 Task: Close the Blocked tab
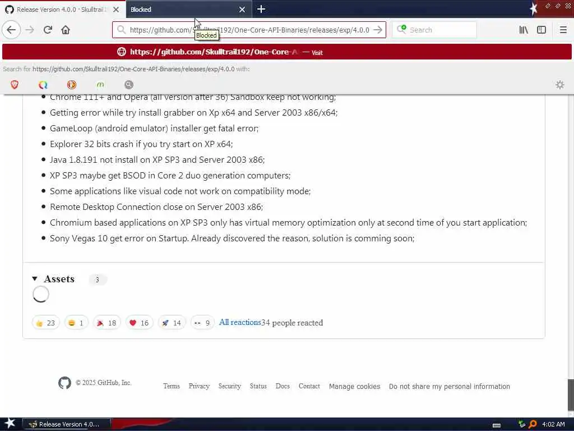pos(242,10)
